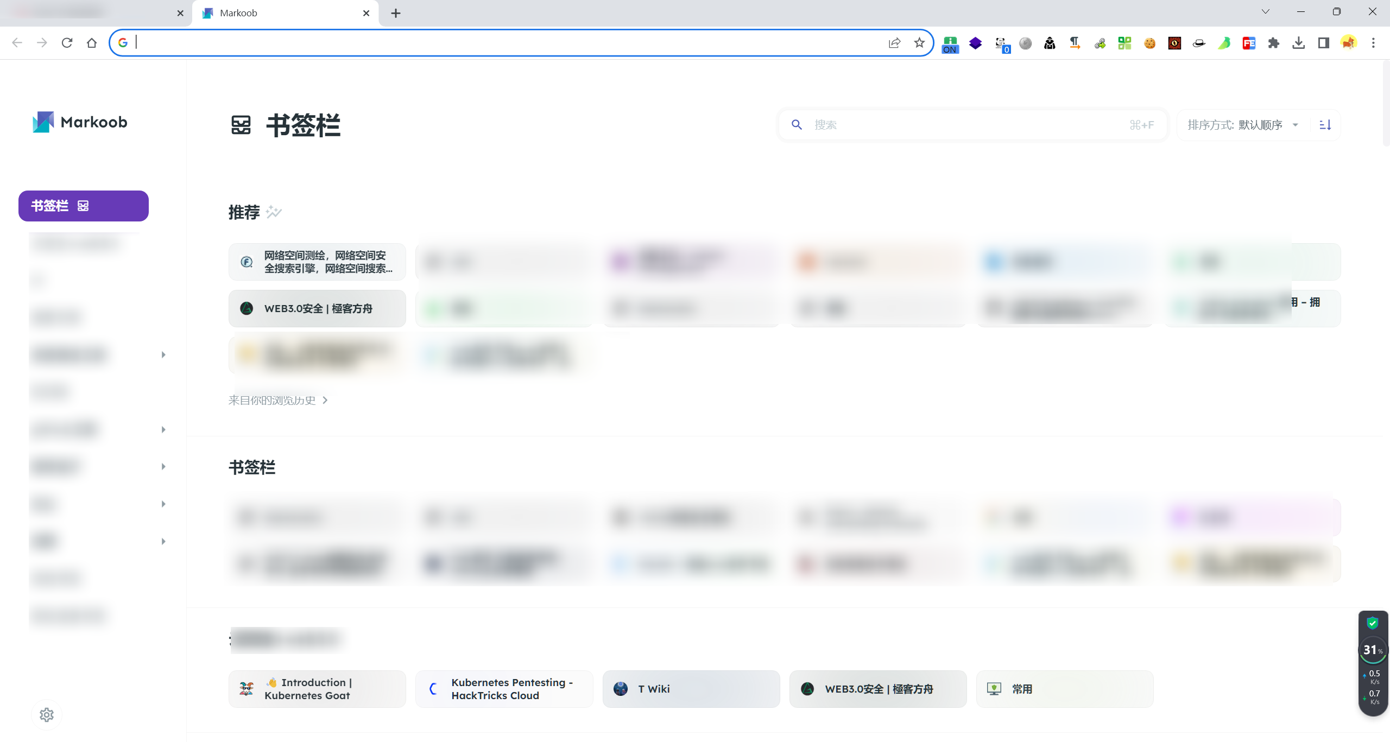Open tab search chevron in title bar
The width and height of the screenshot is (1390, 742).
1265,12
